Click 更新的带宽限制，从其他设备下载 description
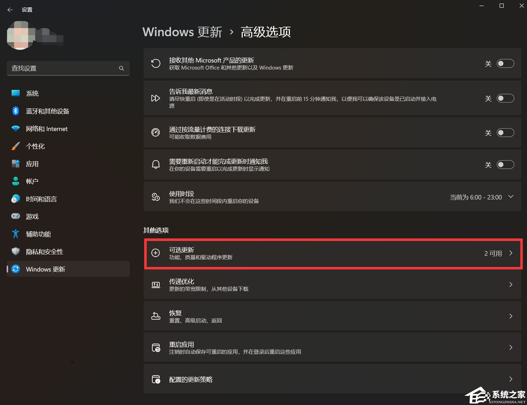This screenshot has height=405, width=527. pos(209,289)
